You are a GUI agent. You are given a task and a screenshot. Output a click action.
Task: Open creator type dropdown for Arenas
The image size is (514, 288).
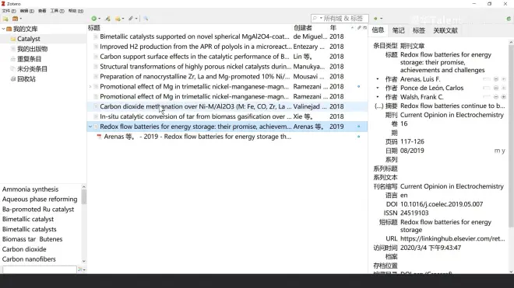(x=378, y=79)
